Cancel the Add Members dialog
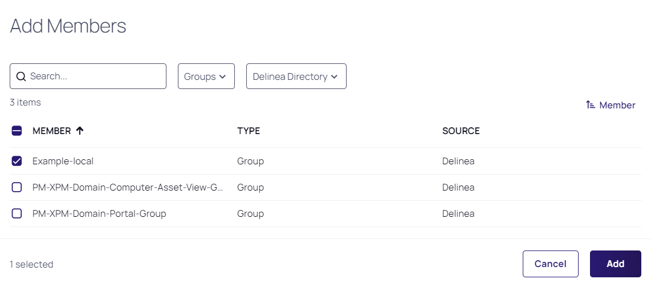 550,264
